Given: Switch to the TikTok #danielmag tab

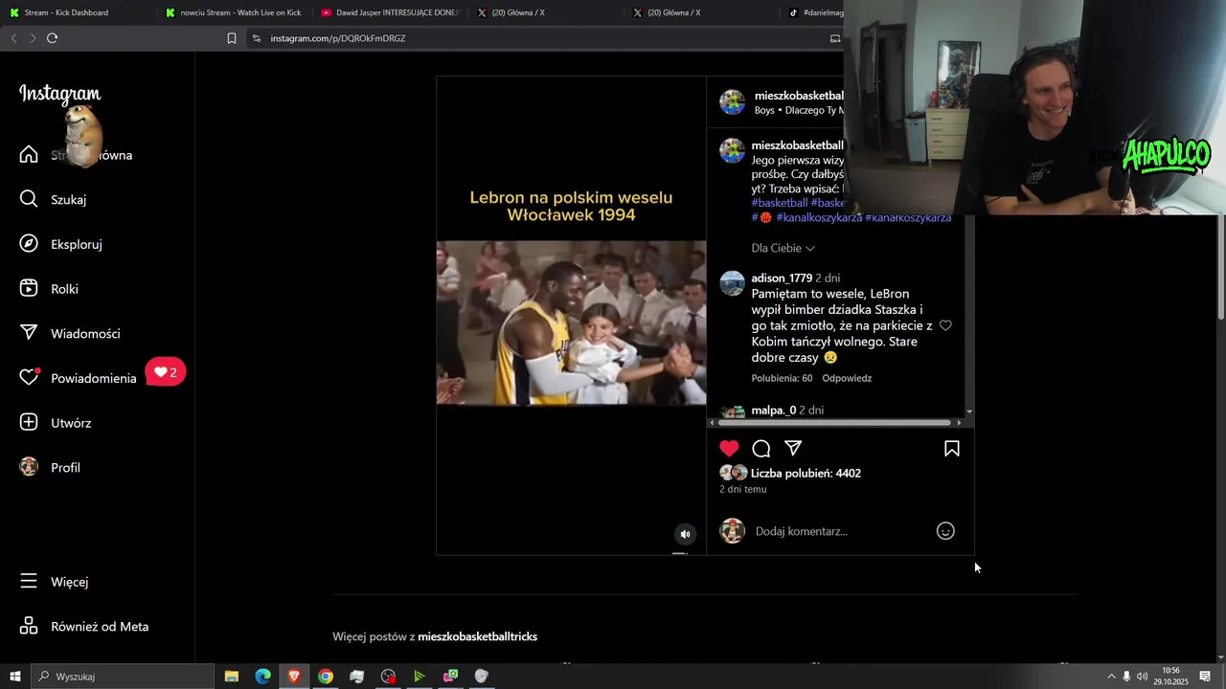Looking at the screenshot, I should (x=814, y=12).
